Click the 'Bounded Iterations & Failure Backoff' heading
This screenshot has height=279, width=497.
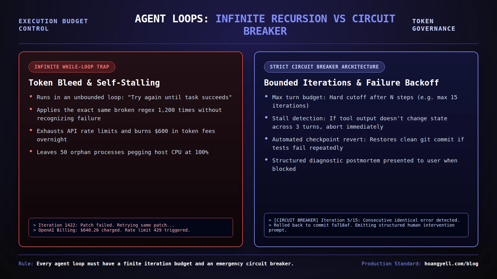coord(351,83)
